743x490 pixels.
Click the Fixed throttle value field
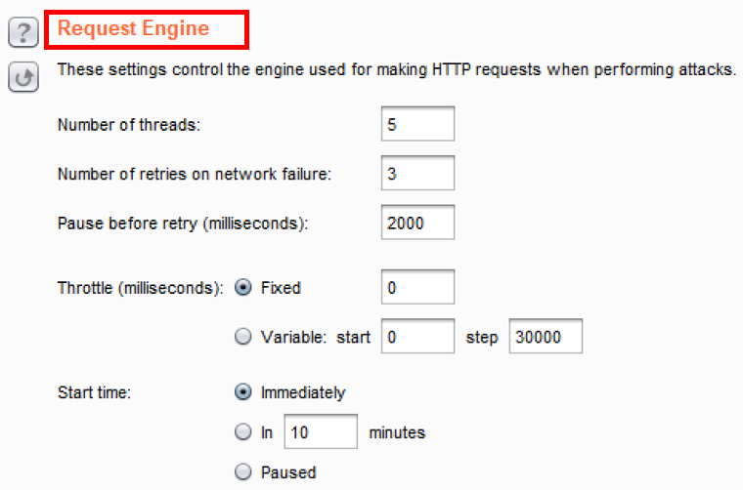point(418,288)
